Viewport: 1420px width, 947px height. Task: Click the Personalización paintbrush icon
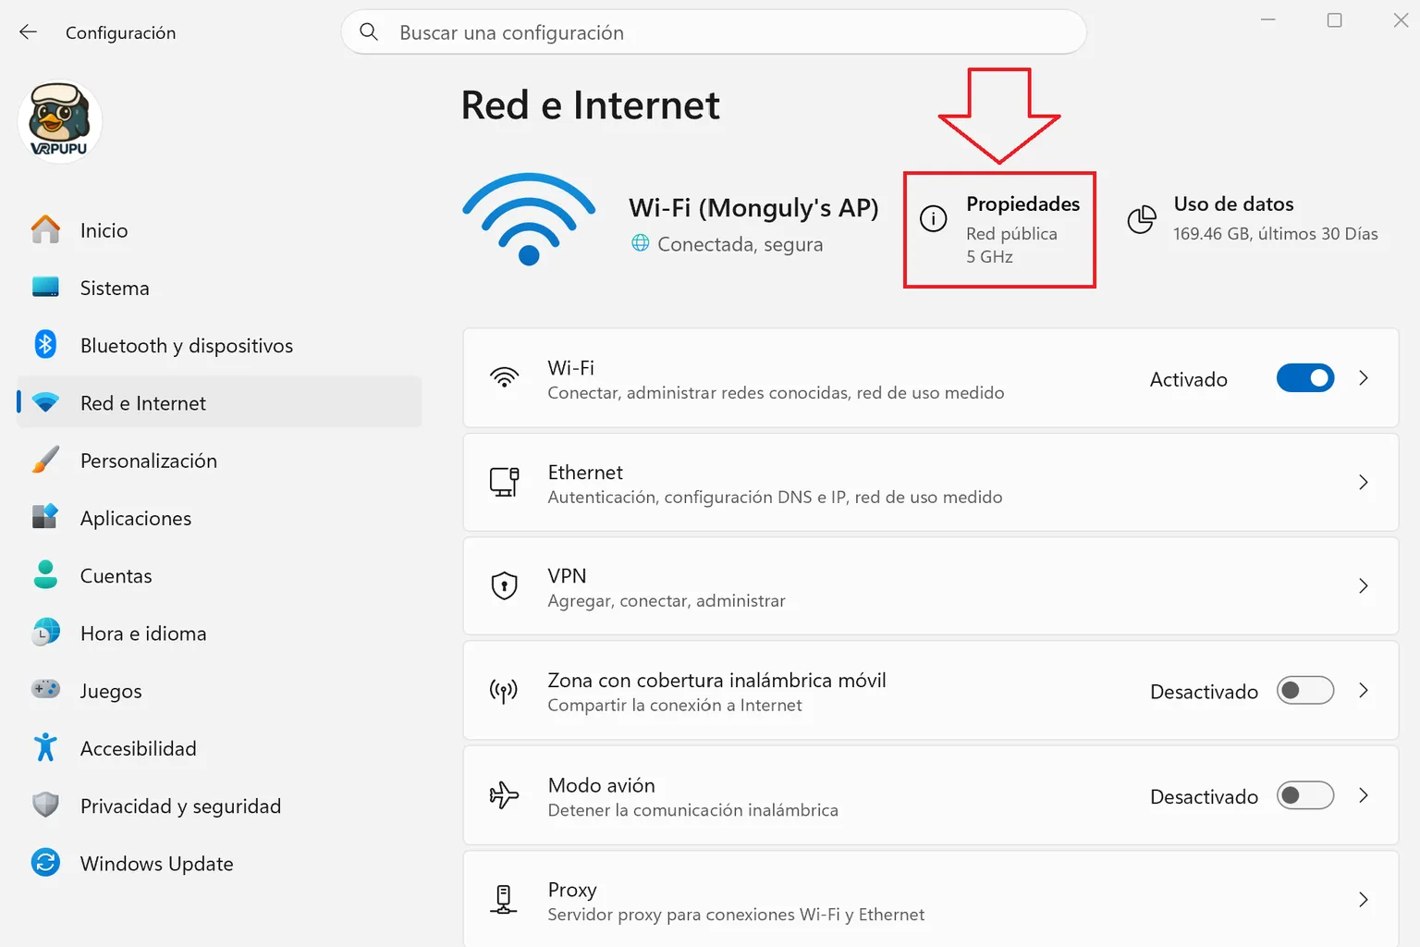tap(45, 460)
